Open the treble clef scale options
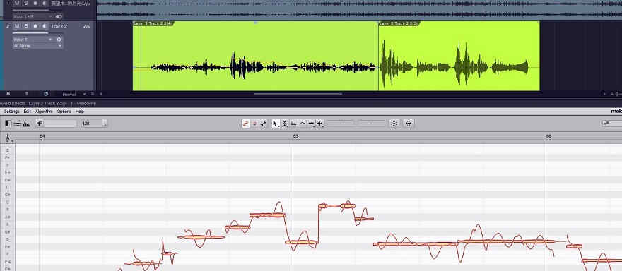This screenshot has width=622, height=271. (8, 138)
